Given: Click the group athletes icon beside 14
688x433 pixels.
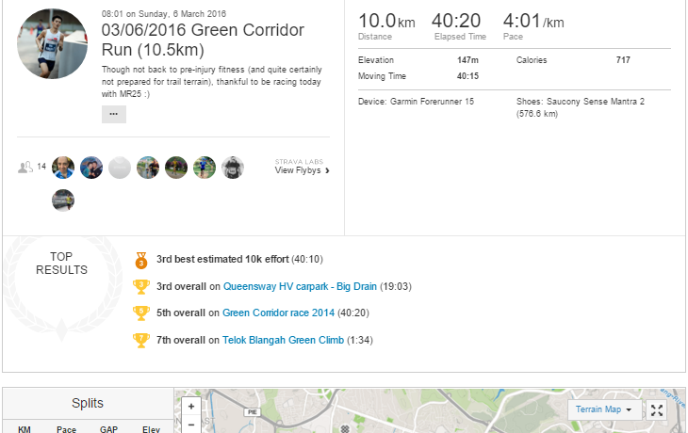Looking at the screenshot, I should tap(25, 168).
